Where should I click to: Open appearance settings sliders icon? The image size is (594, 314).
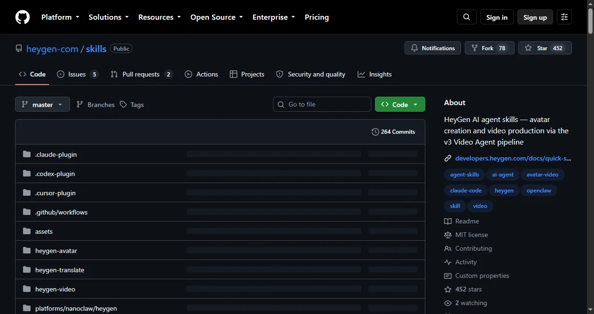pos(564,17)
